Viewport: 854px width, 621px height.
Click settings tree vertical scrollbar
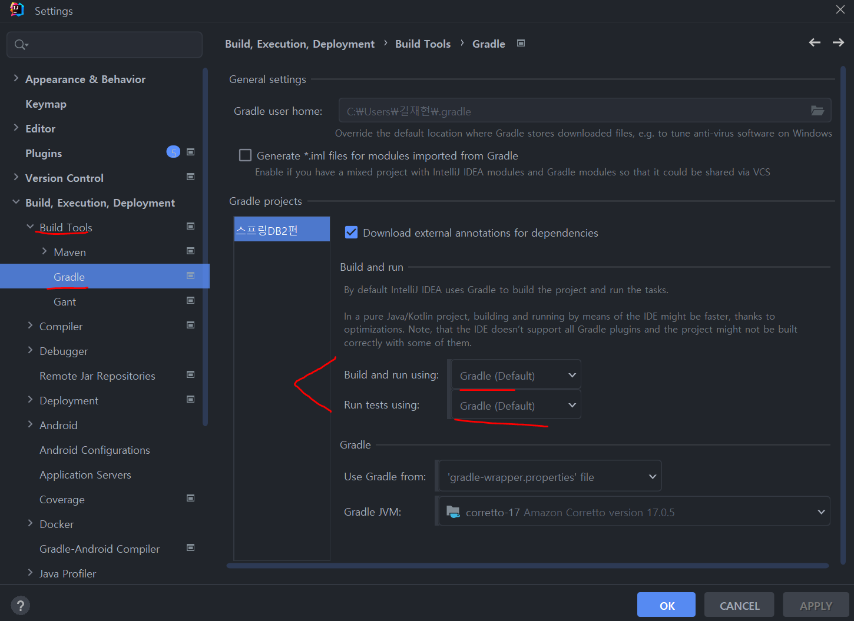(x=205, y=247)
